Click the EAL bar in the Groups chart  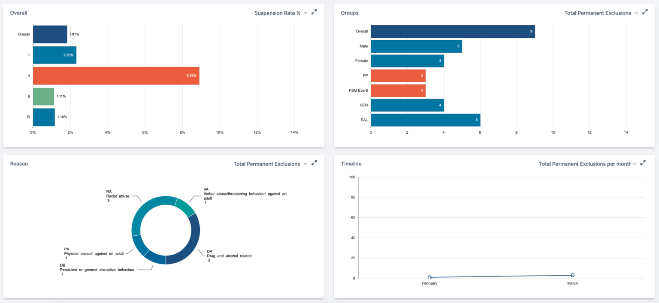[x=425, y=120]
